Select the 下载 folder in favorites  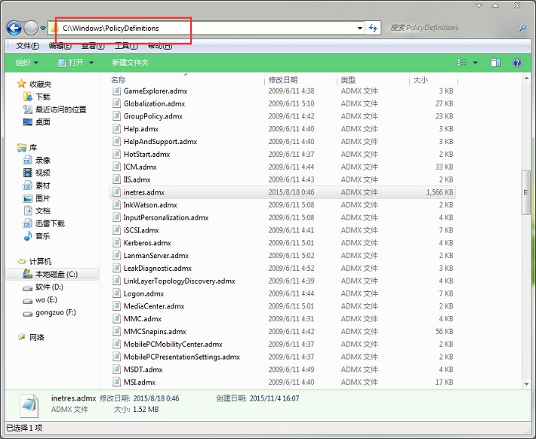[x=42, y=97]
